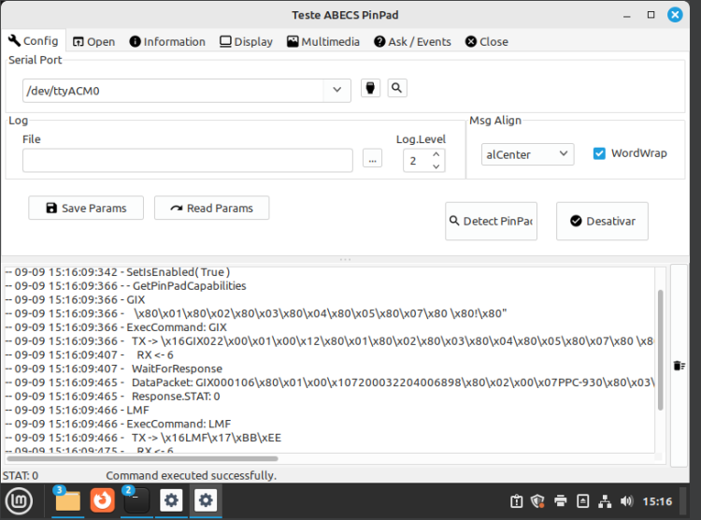Click the clear log trash icon
Screen dimensions: 701x520
(680, 366)
